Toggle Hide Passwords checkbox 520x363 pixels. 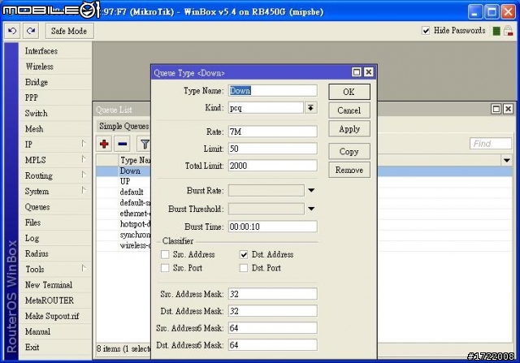[x=426, y=31]
